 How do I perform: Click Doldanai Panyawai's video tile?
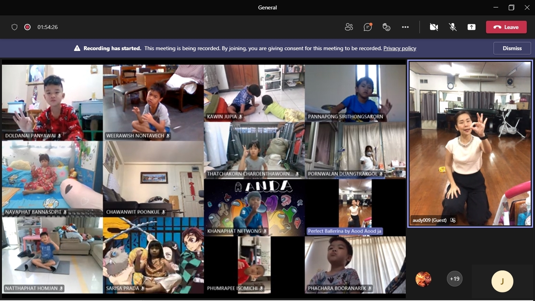[52, 102]
